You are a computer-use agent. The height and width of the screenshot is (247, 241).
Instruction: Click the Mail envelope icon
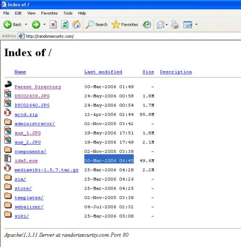(161, 24)
